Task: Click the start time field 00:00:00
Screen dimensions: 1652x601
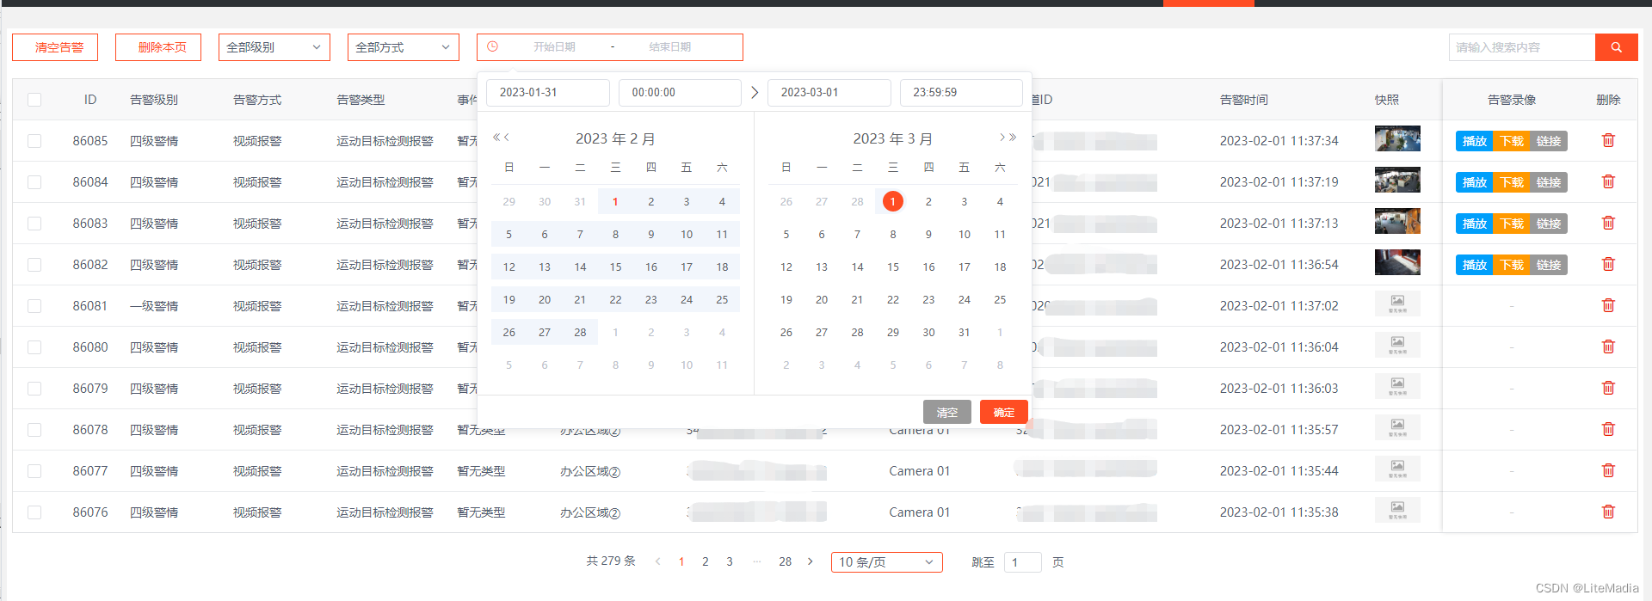Action: coord(680,92)
